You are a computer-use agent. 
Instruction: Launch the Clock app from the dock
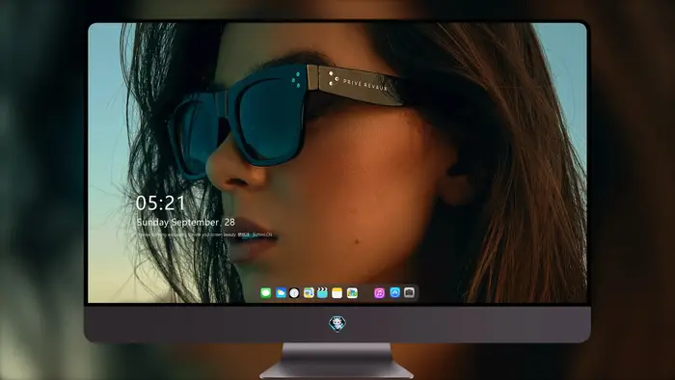(294, 293)
